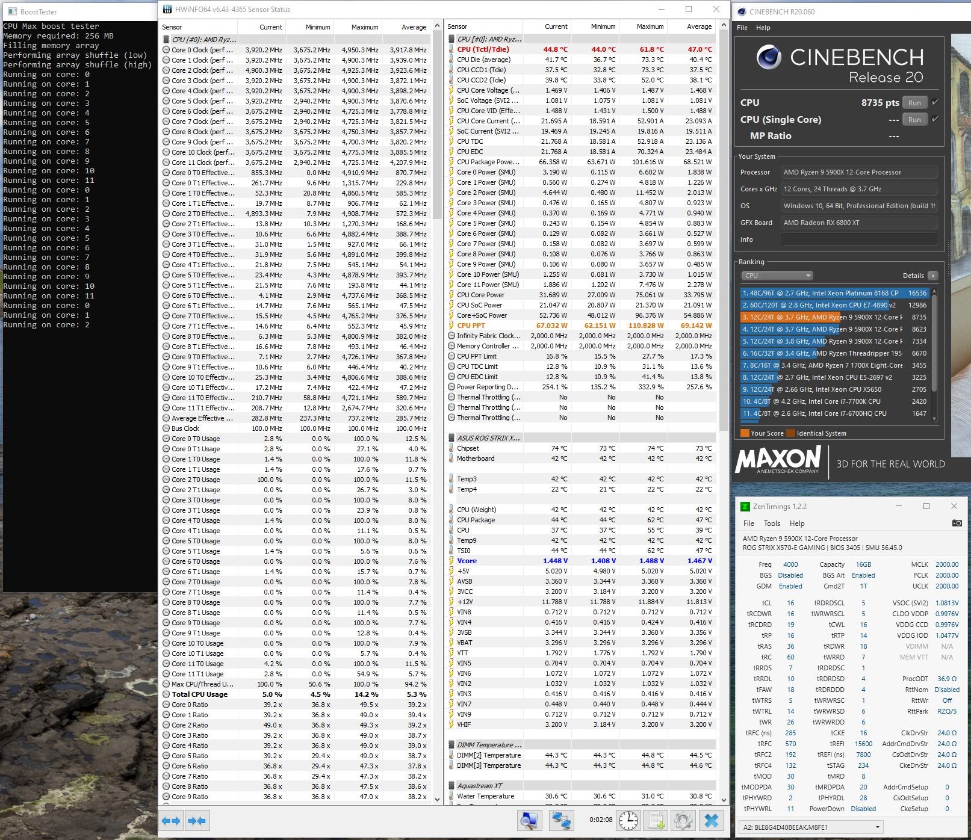Click the icon beside CPU Package Power row
The height and width of the screenshot is (840, 971).
[451, 162]
